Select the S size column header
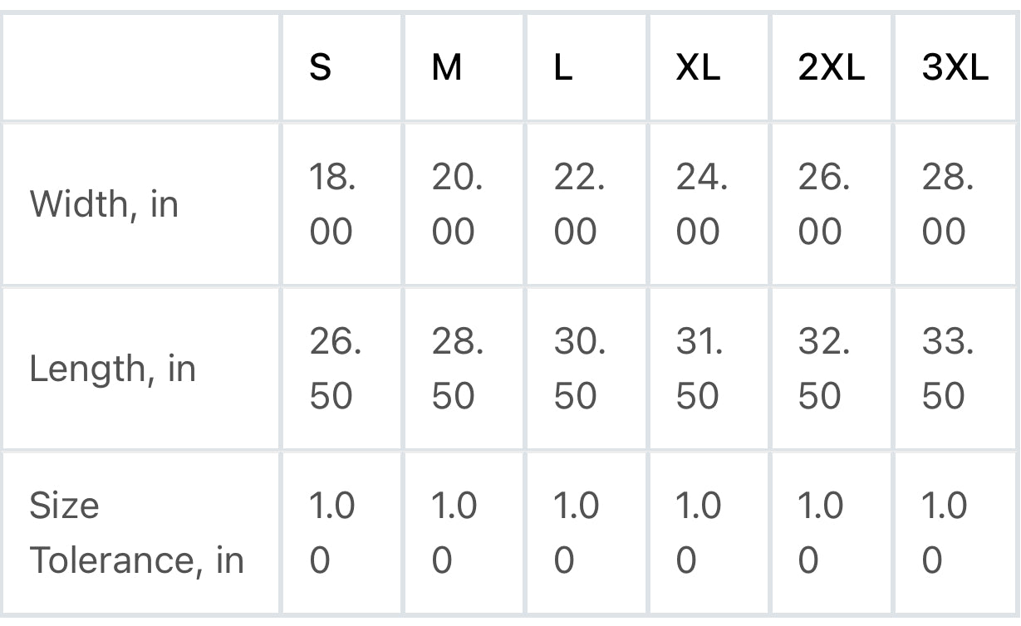 click(x=321, y=67)
